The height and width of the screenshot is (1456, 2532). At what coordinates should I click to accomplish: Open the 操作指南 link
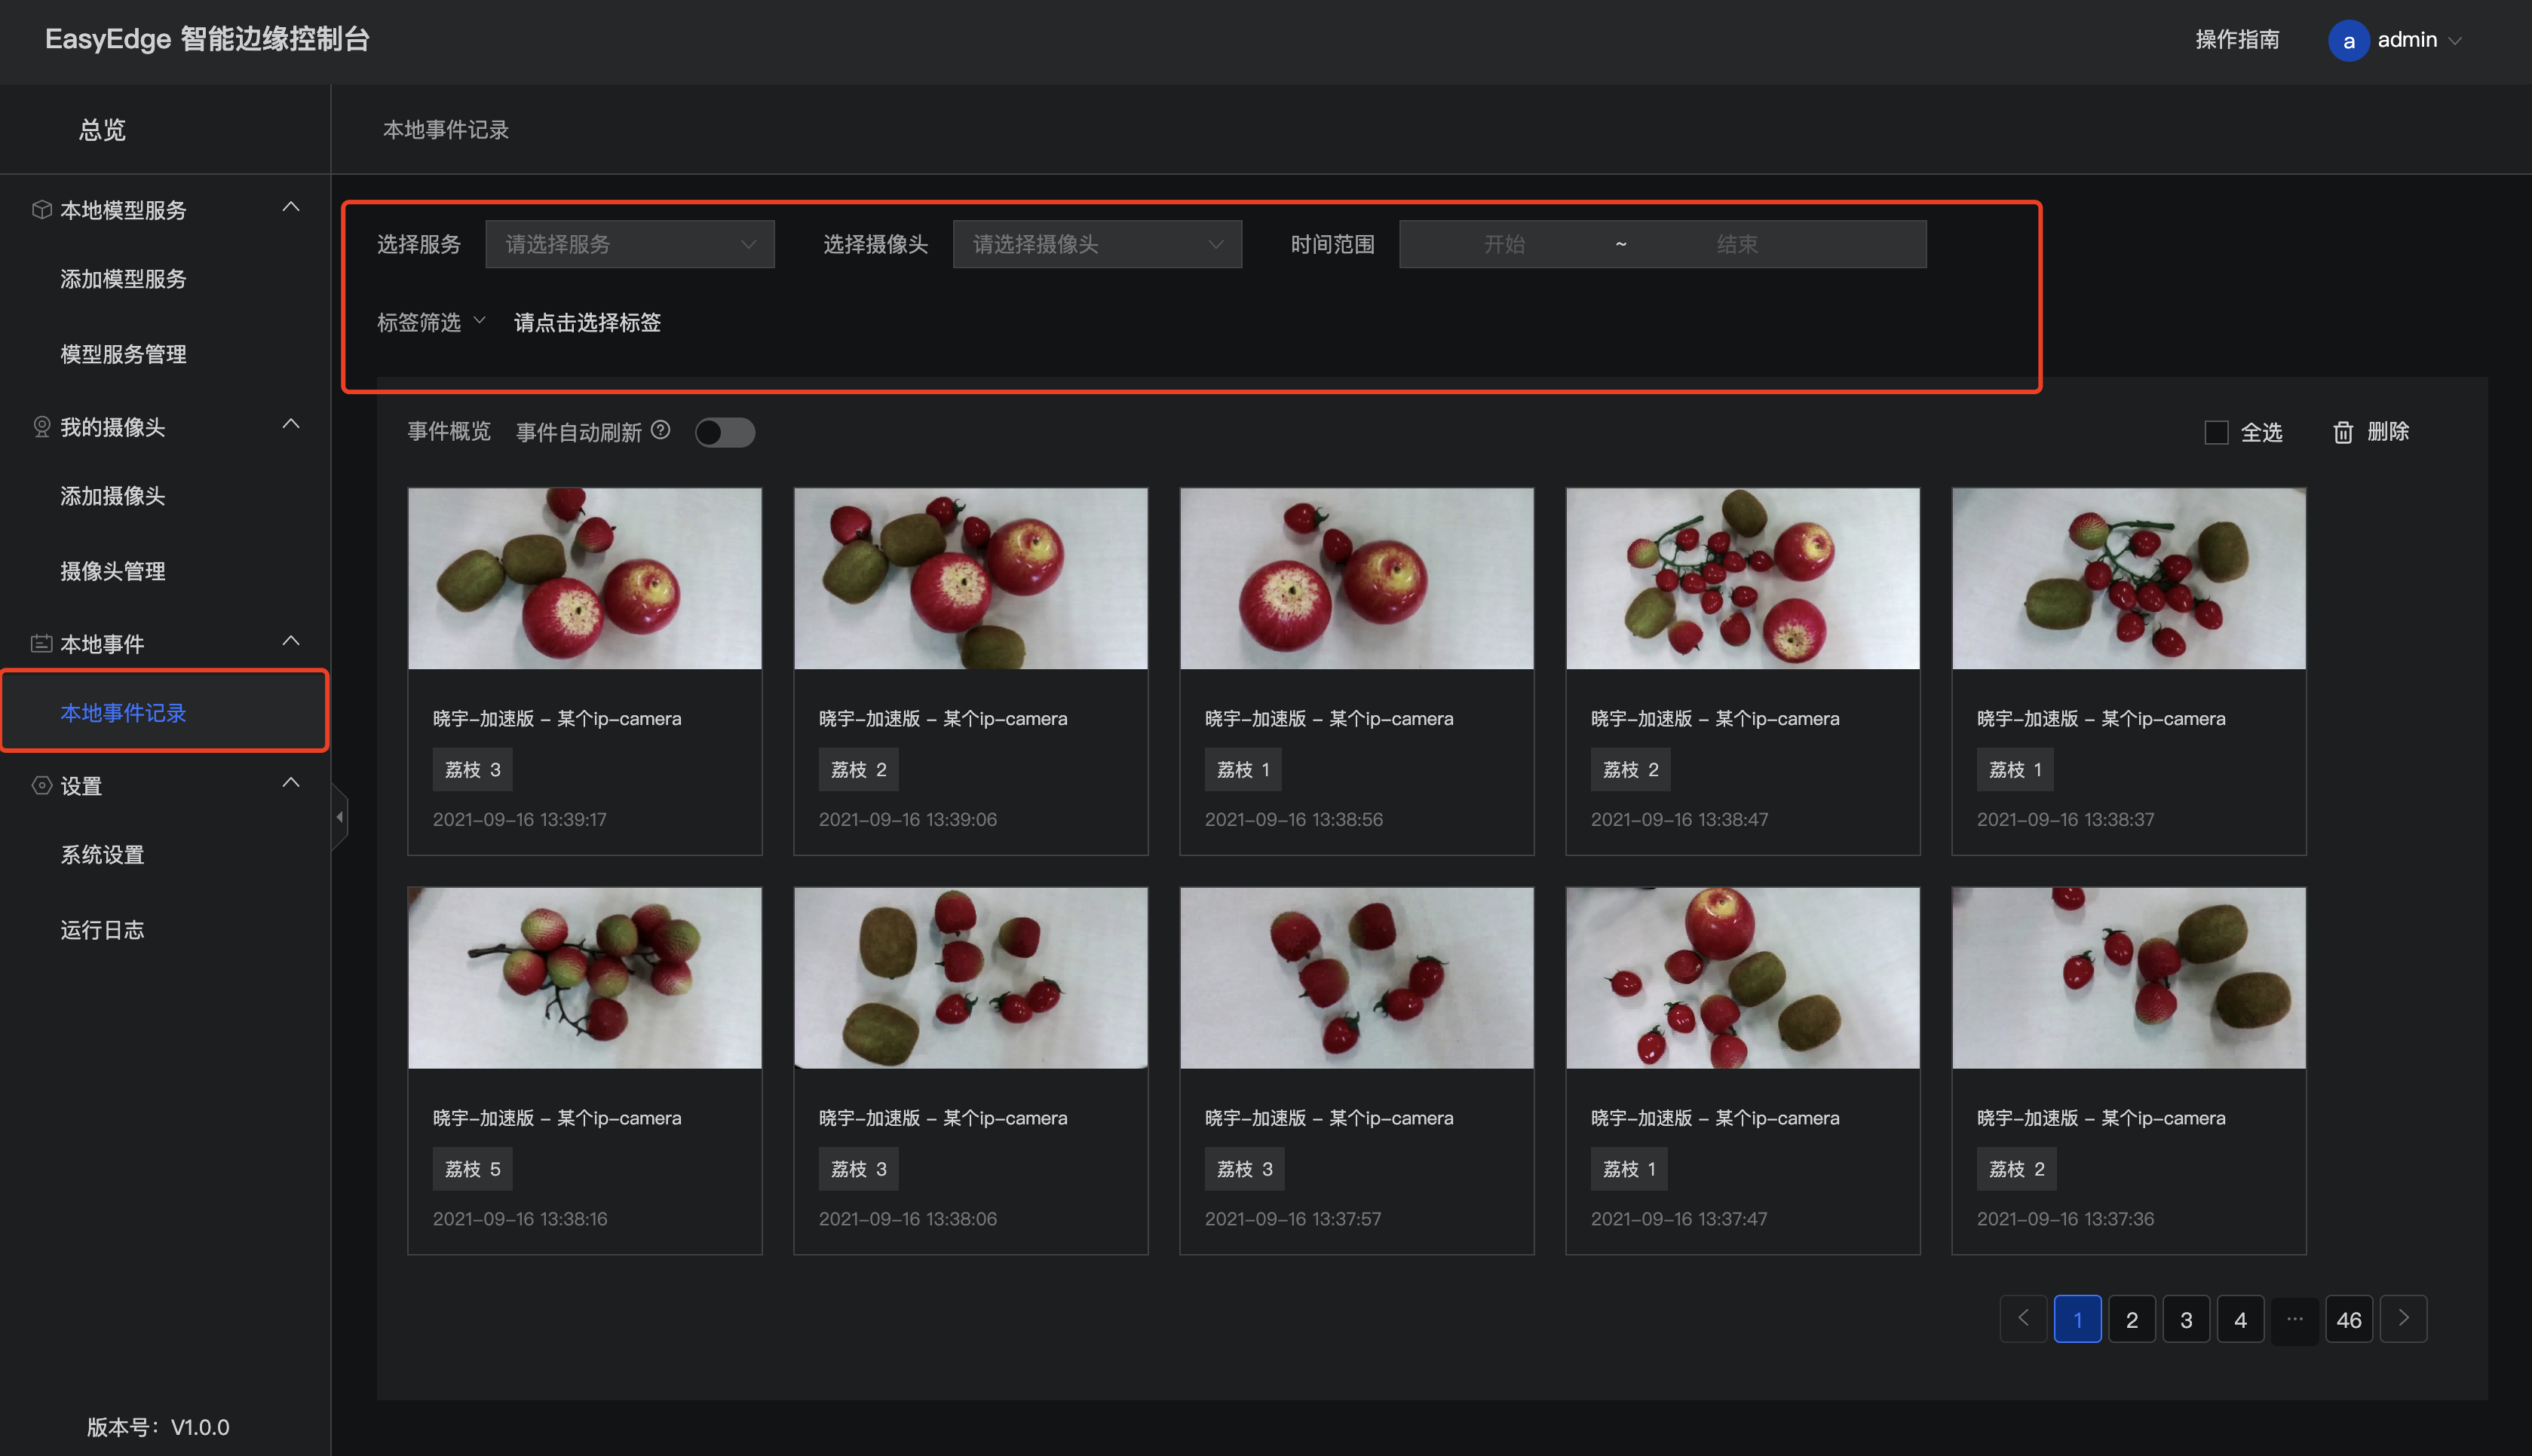(x=2237, y=40)
